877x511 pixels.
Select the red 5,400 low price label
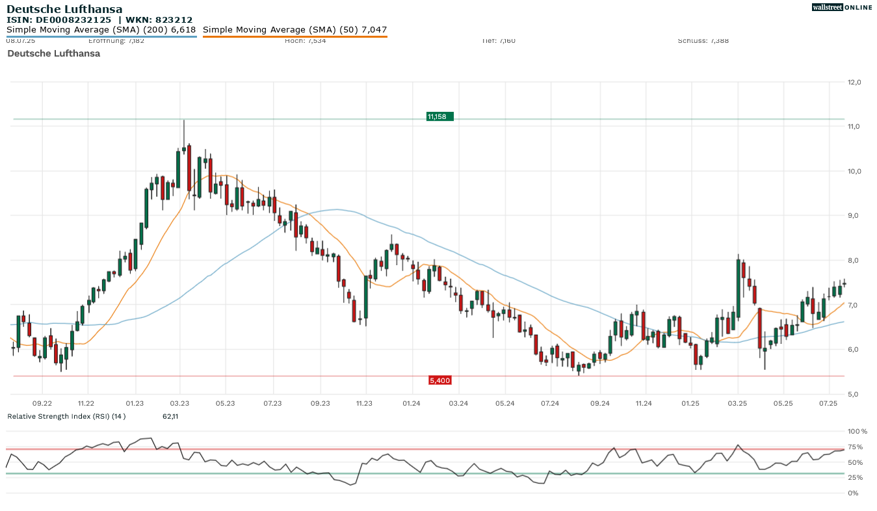tap(439, 380)
